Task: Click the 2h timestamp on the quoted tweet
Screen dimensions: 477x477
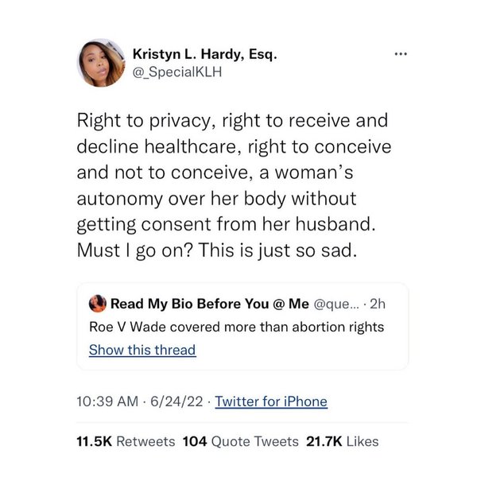Action: tap(375, 304)
